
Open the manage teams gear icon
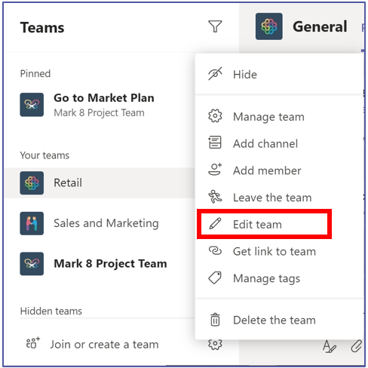click(x=215, y=345)
